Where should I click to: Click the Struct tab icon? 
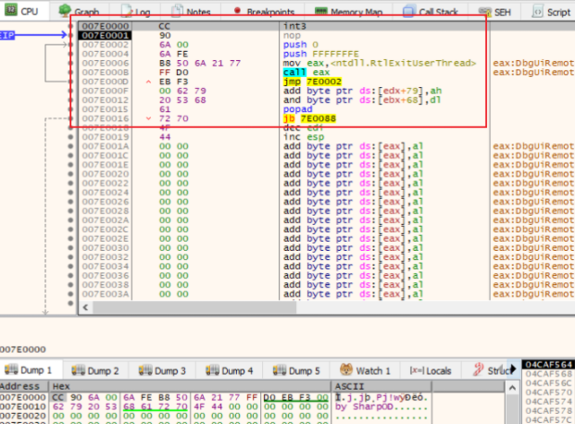478,369
